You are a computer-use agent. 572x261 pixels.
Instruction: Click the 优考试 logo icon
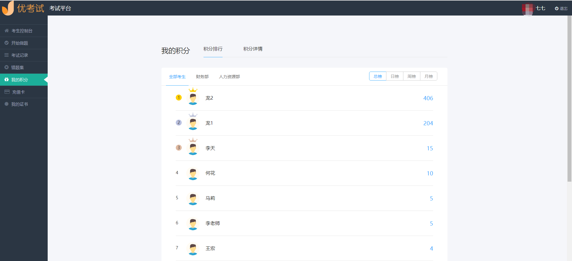point(8,8)
